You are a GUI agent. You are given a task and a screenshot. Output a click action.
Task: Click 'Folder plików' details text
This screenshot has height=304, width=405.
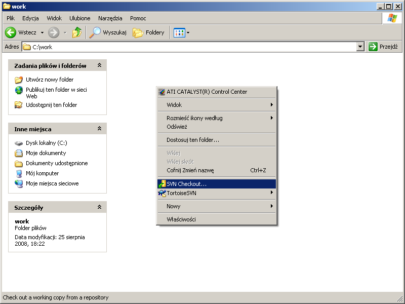tap(30, 228)
